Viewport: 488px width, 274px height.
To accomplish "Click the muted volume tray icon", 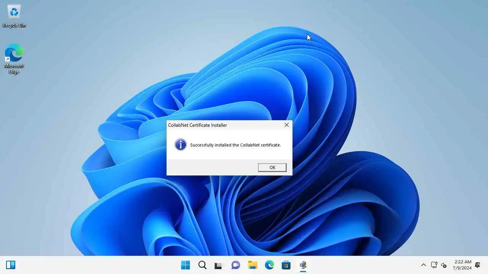I will 444,265.
